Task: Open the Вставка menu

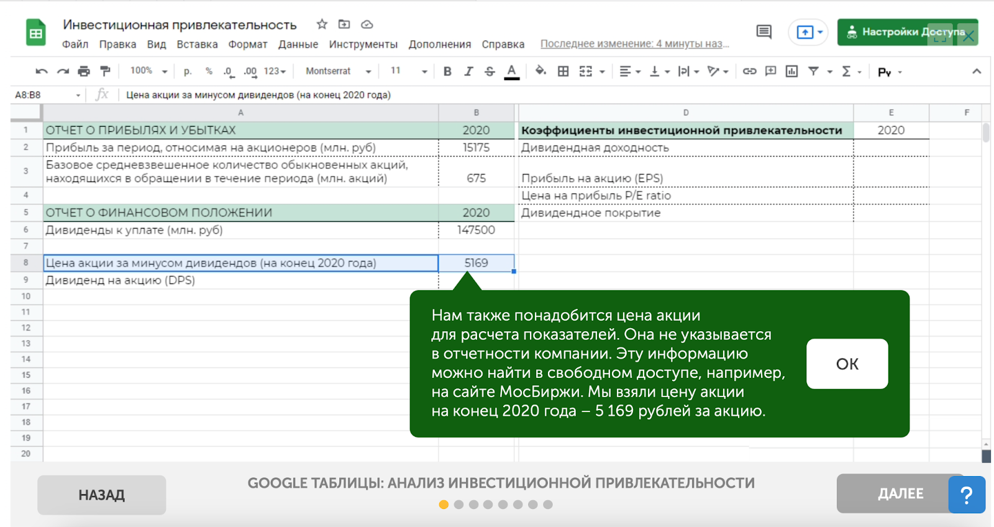Action: tap(197, 44)
